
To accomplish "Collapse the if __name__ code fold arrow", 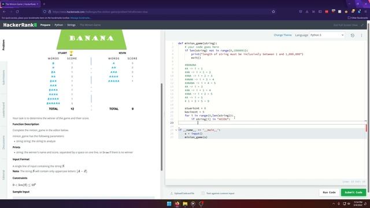I will [x=176, y=130].
